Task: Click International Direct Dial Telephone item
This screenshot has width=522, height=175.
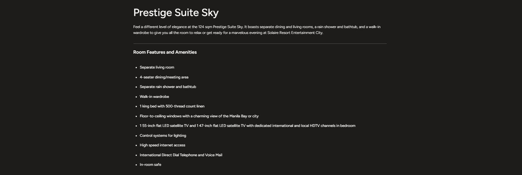Action: (181, 155)
